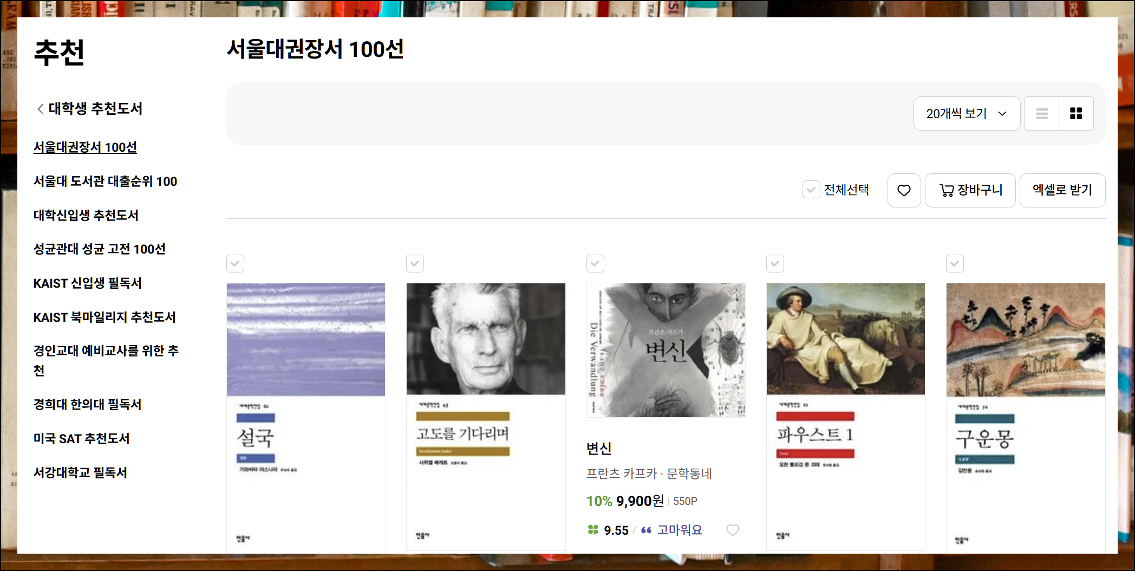Viewport: 1135px width, 571px height.
Task: Open the 고도를 기다리며 book cover
Action: pyautogui.click(x=486, y=417)
